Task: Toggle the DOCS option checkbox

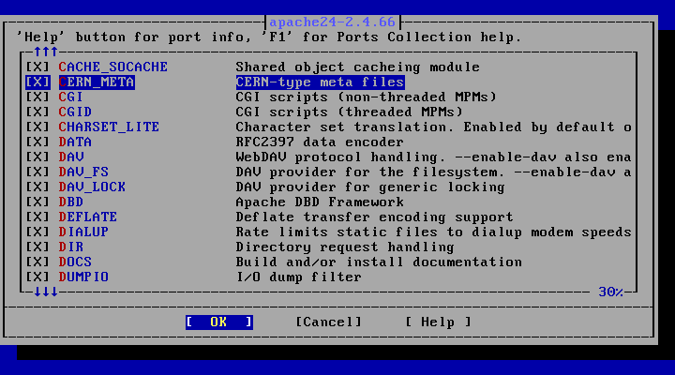Action: [37, 262]
